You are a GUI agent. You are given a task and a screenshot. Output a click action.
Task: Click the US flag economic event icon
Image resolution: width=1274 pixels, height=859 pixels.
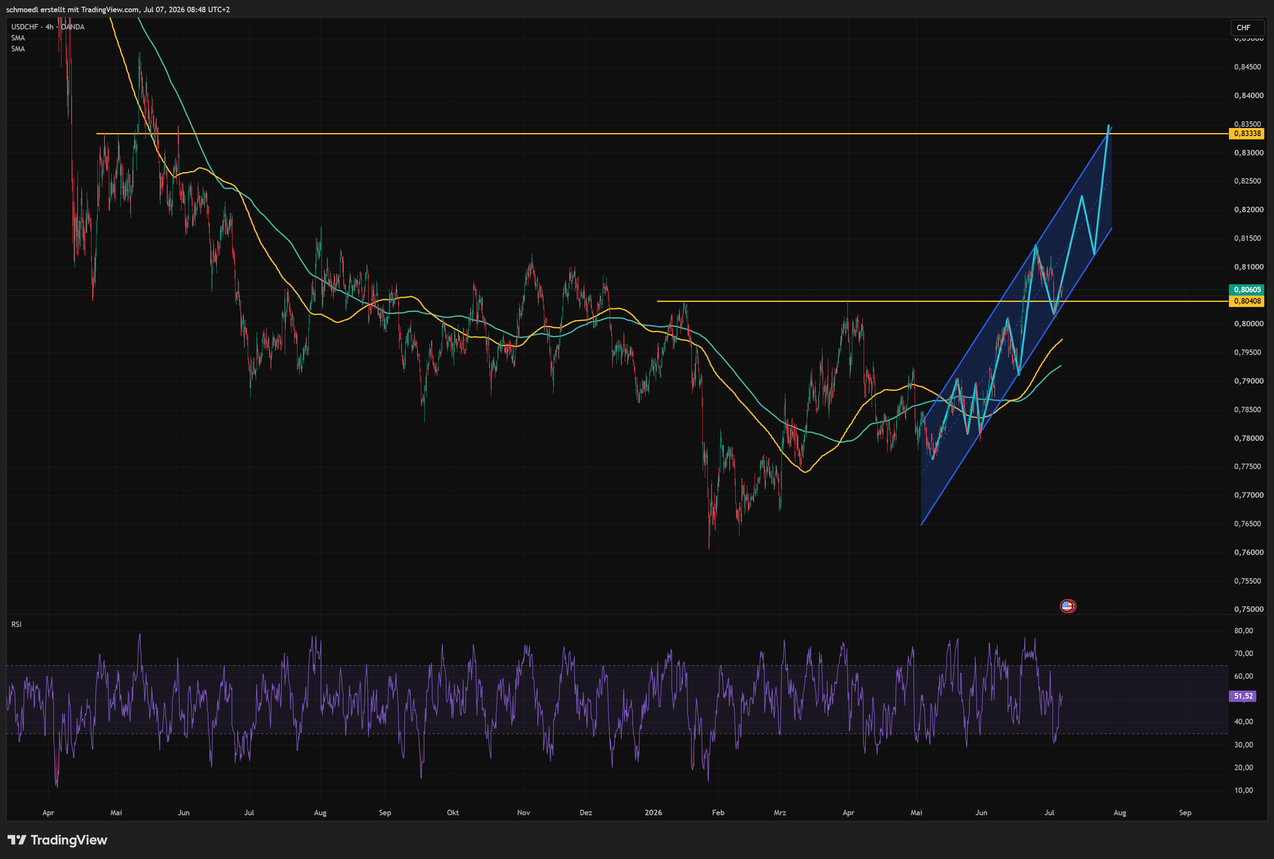[1068, 606]
